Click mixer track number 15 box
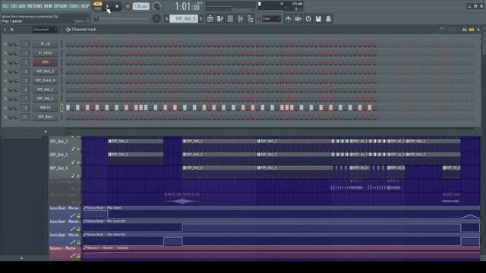 [x=25, y=117]
